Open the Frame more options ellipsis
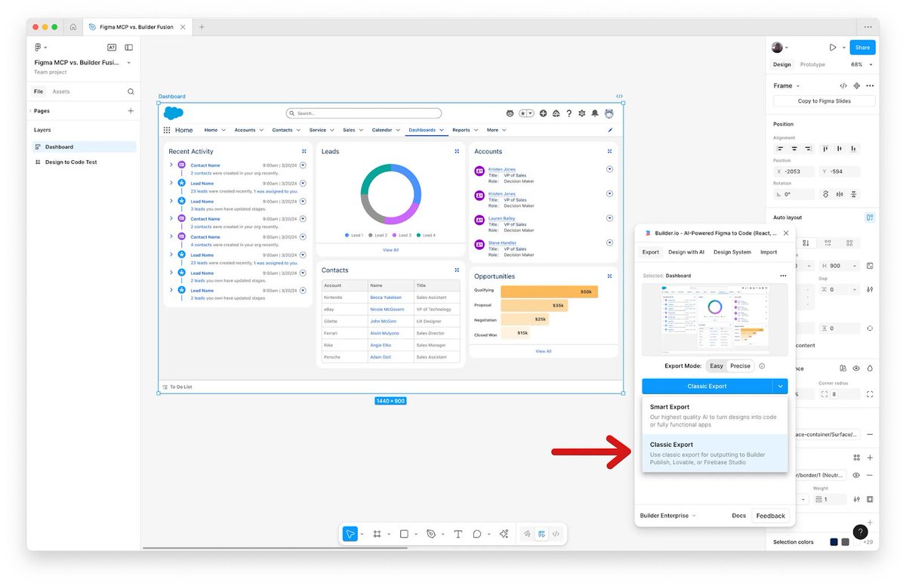This screenshot has width=906, height=586. [870, 86]
